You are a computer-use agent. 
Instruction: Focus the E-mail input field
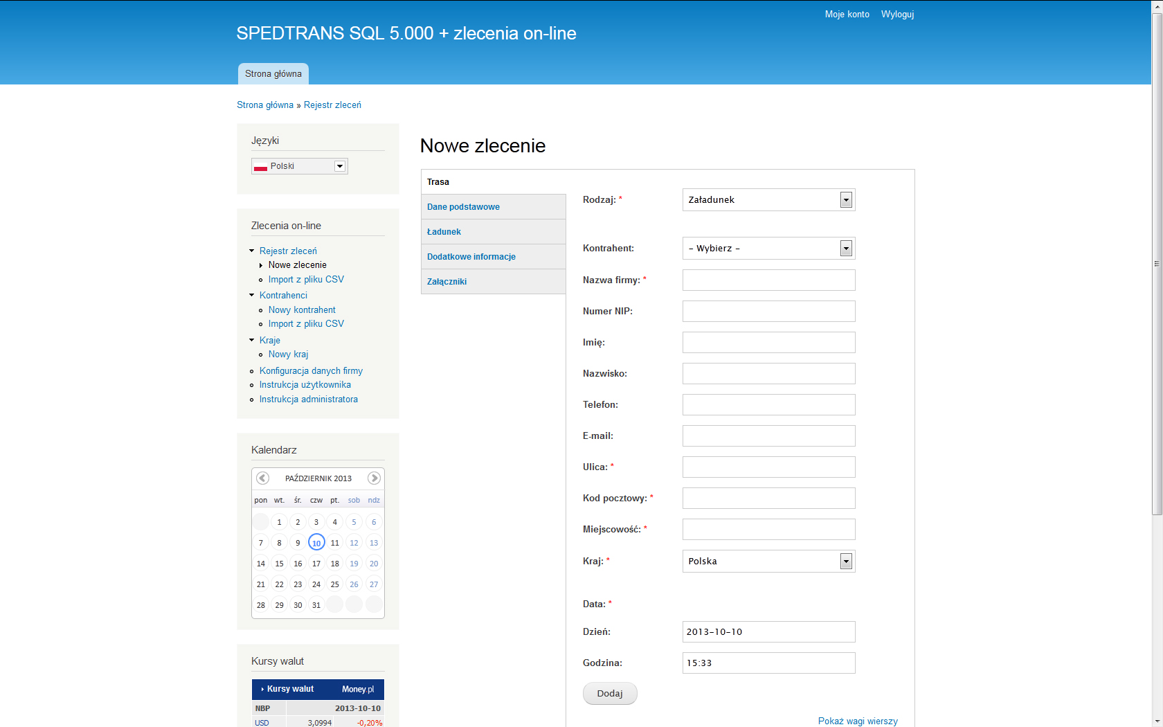point(769,436)
